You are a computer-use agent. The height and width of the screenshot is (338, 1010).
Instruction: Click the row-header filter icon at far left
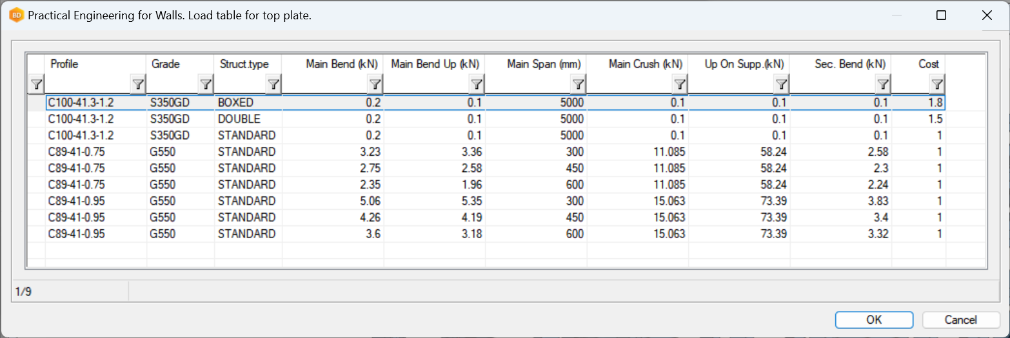coord(37,84)
